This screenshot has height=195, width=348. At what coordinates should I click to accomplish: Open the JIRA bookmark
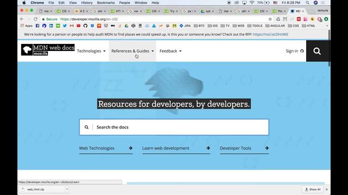(185, 26)
